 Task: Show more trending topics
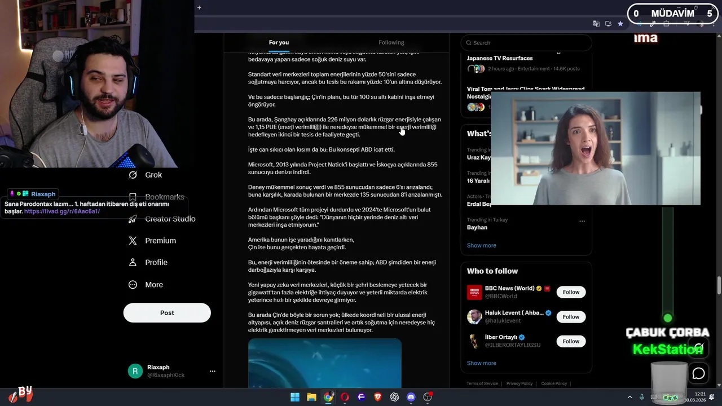481,245
